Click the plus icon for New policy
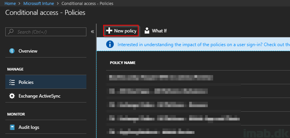 pyautogui.click(x=109, y=31)
